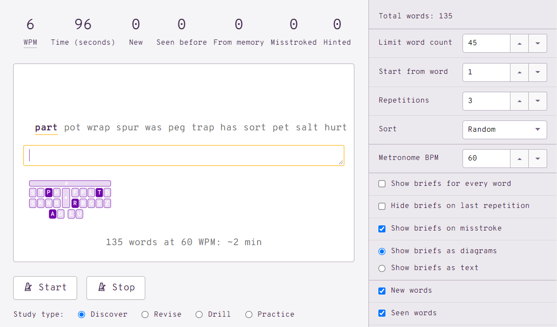Decrease the Metronome BPM value

[x=538, y=159]
